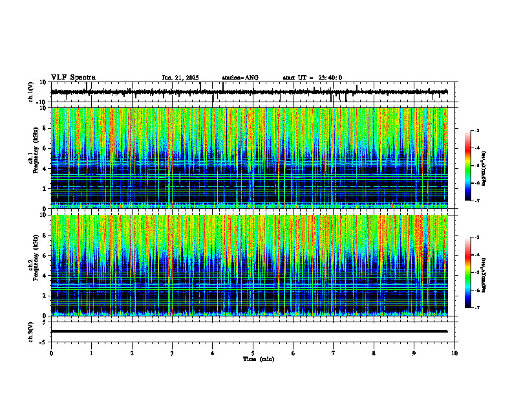Viewport: 512px width, 396px height.
Task: Click time axis tick label '4'
Action: point(213,353)
